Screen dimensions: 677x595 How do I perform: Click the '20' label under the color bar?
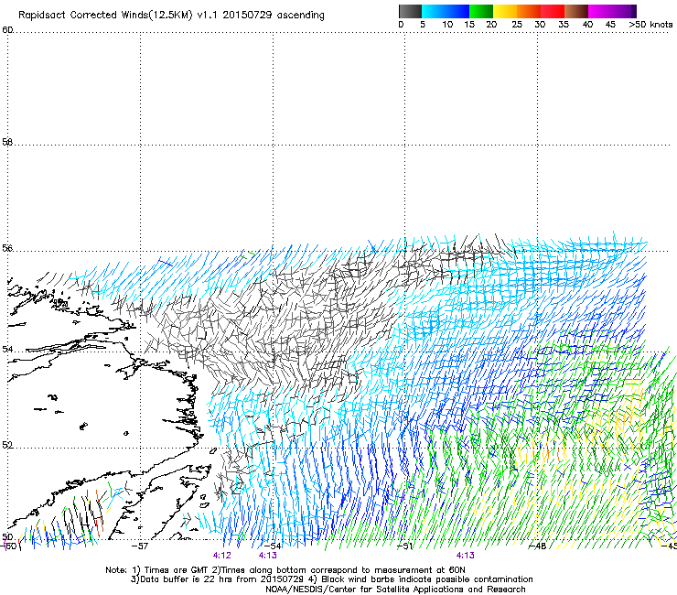(491, 25)
